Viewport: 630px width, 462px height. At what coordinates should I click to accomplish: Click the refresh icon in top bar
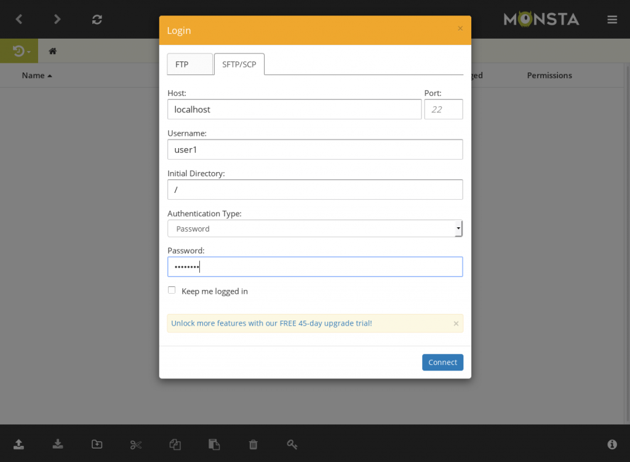pyautogui.click(x=97, y=19)
